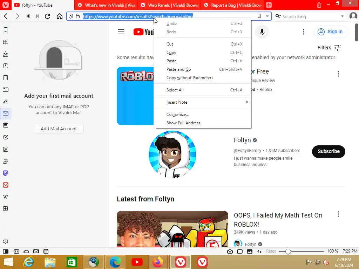Choose Show Full Address
359x269 pixels.
(203, 123)
